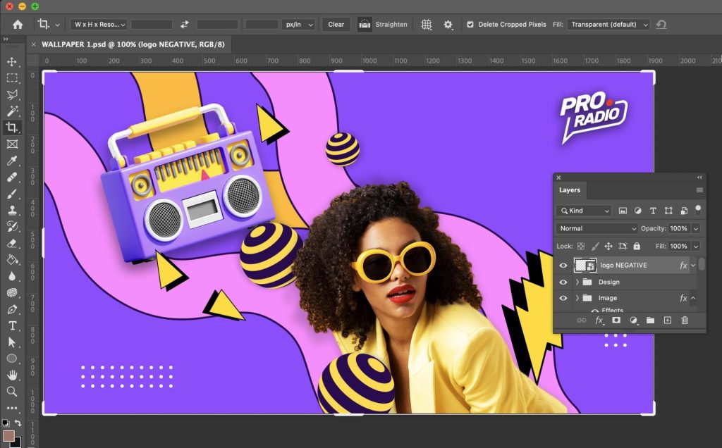Select the Eyedropper tool
Image resolution: width=722 pixels, height=448 pixels.
12,161
